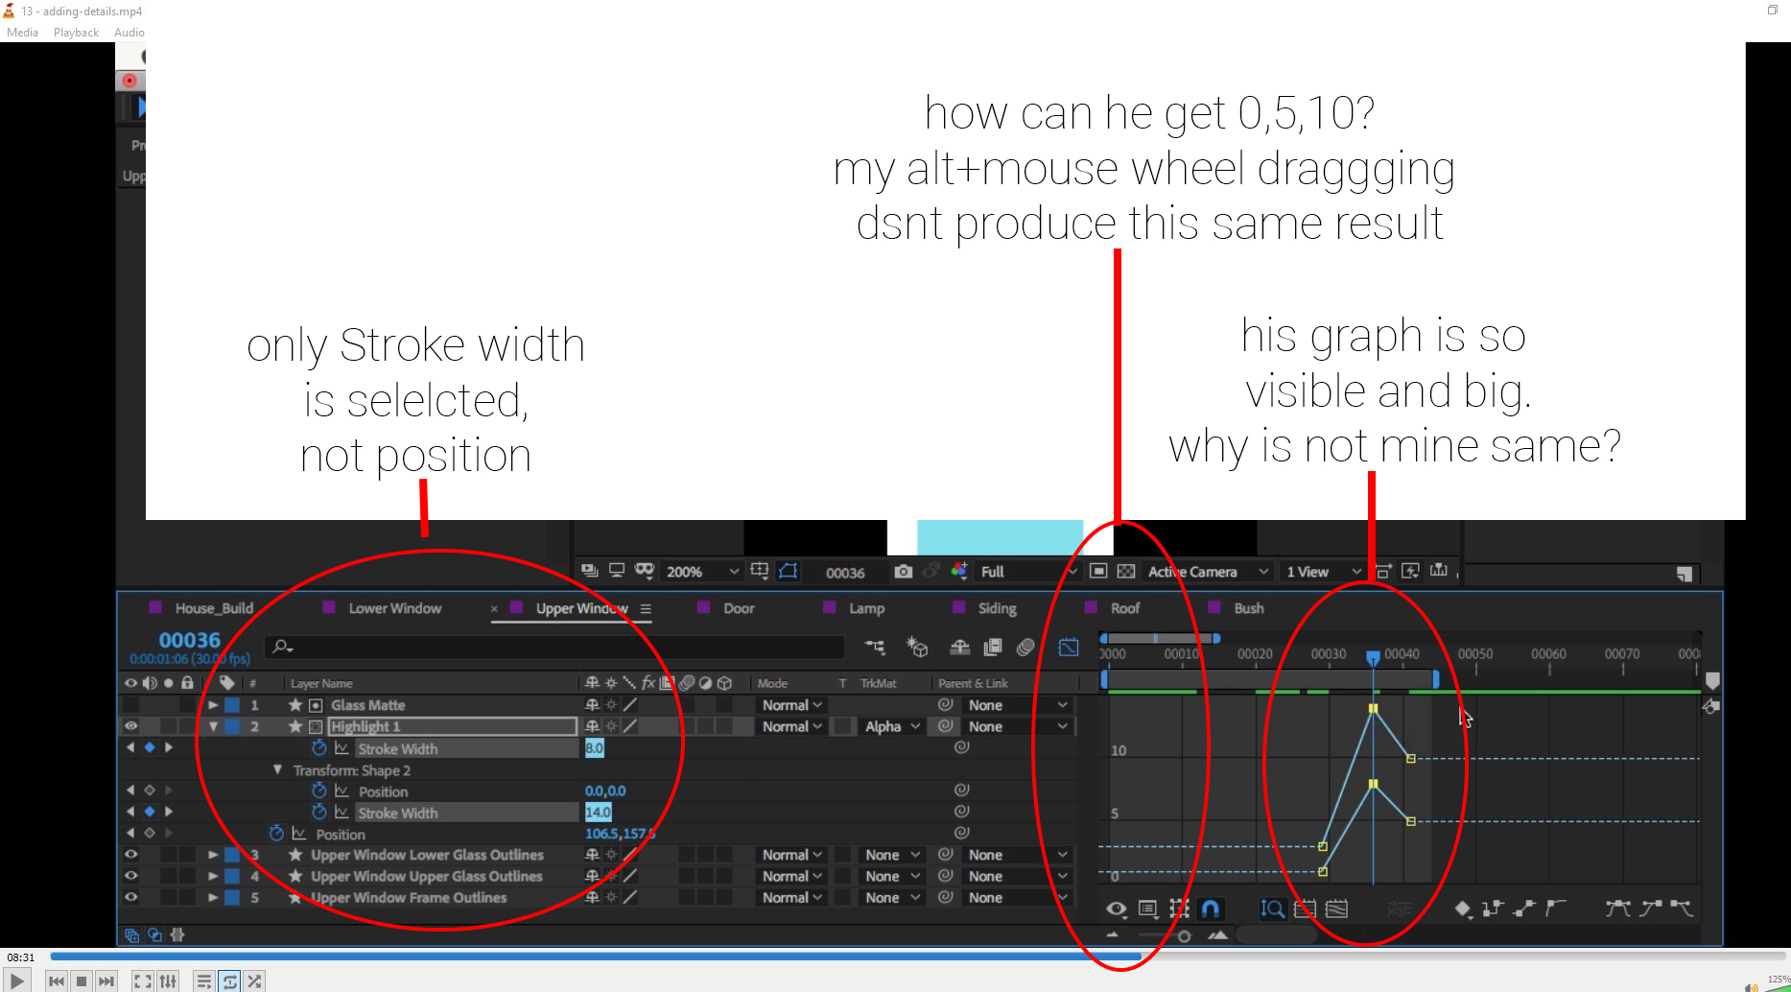Switch to the Door composition tab

738,607
